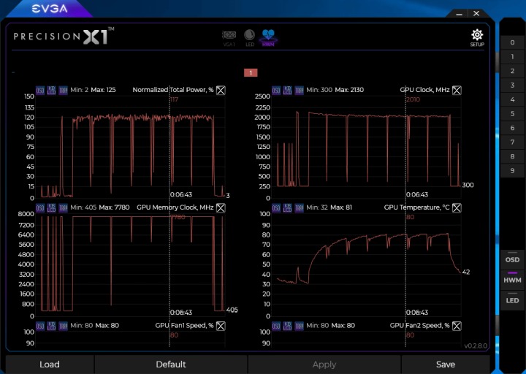Toggle KB LCD for GPU Memory Clock
The width and height of the screenshot is (526, 374).
51,208
